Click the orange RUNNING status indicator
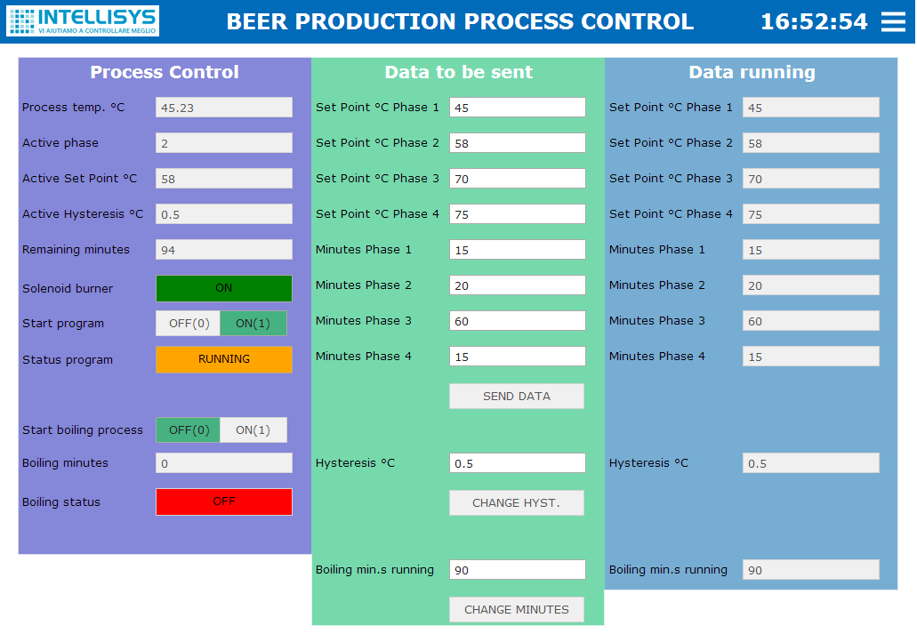This screenshot has width=917, height=634. pyautogui.click(x=223, y=359)
